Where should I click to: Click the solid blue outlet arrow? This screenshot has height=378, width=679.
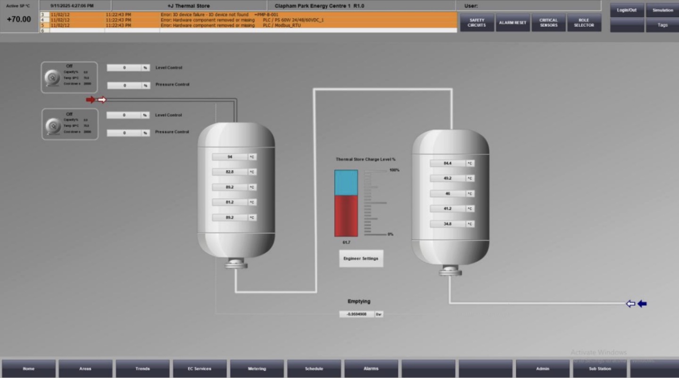[x=642, y=304]
